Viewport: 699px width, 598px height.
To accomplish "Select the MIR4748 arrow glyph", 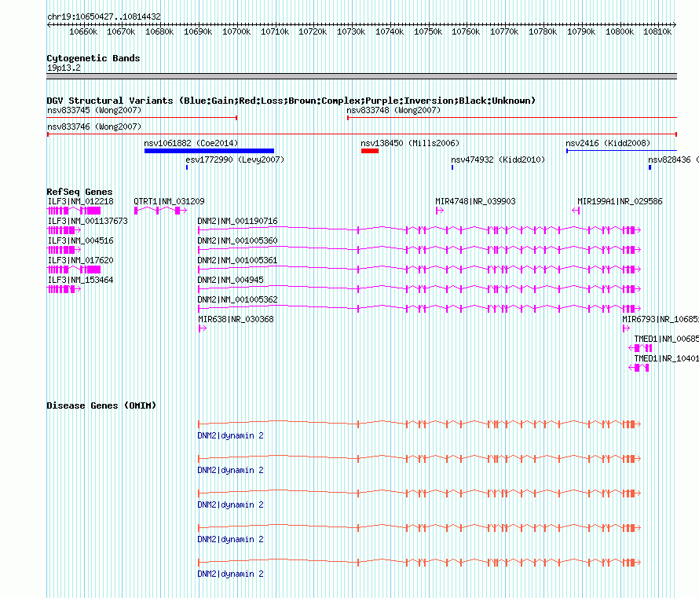I will coord(440,211).
